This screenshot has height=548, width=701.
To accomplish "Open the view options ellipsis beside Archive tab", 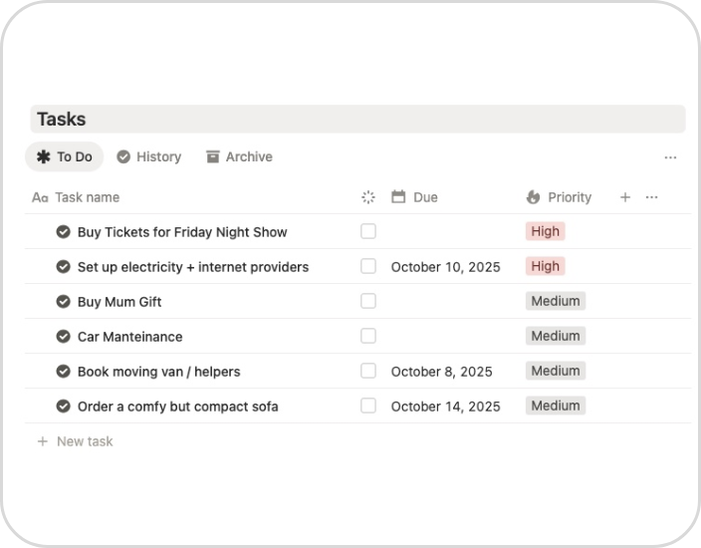I will tap(670, 157).
